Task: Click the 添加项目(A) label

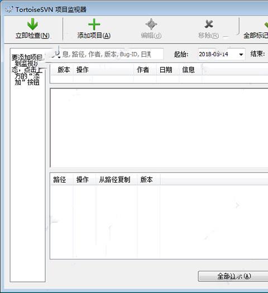Action: click(x=94, y=35)
